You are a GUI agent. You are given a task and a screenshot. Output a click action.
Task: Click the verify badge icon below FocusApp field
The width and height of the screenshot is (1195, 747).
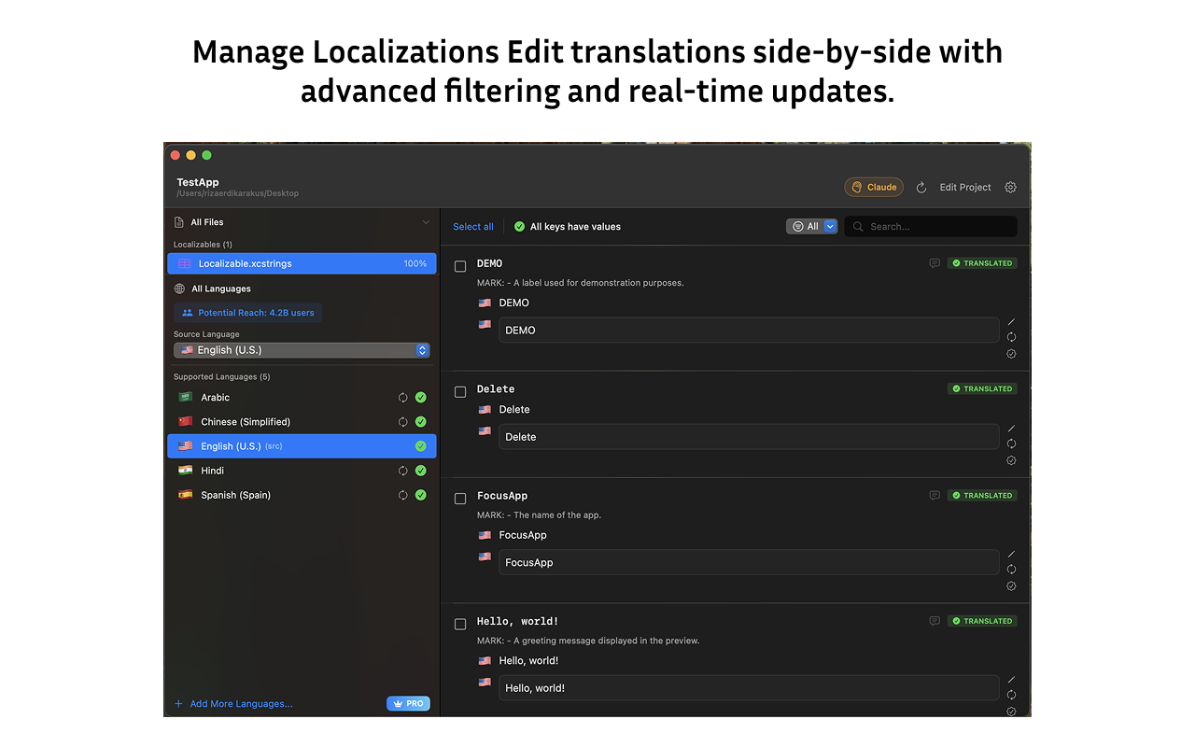pyautogui.click(x=1011, y=585)
